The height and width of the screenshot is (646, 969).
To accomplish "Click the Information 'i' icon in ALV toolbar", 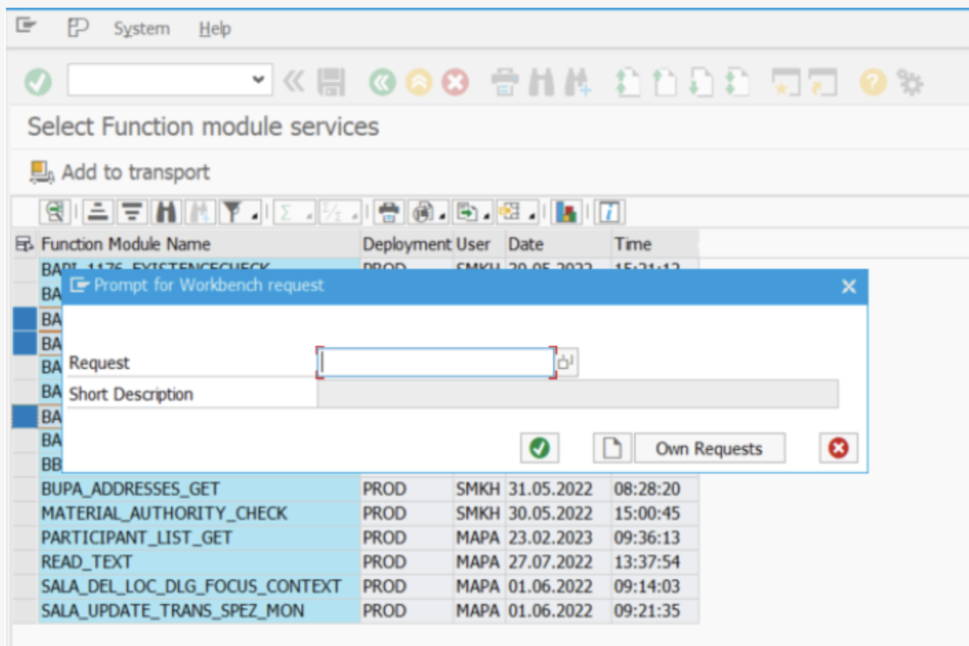I will (609, 212).
